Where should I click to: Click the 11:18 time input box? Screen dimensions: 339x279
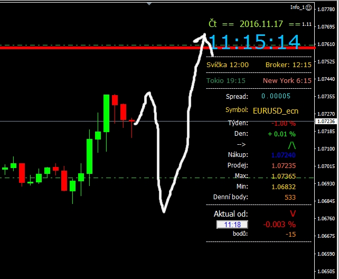click(x=232, y=225)
